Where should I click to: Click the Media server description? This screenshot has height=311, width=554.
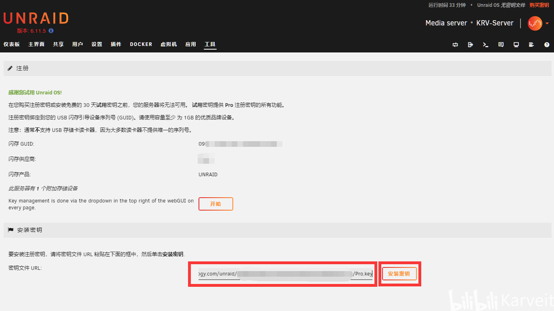(446, 23)
